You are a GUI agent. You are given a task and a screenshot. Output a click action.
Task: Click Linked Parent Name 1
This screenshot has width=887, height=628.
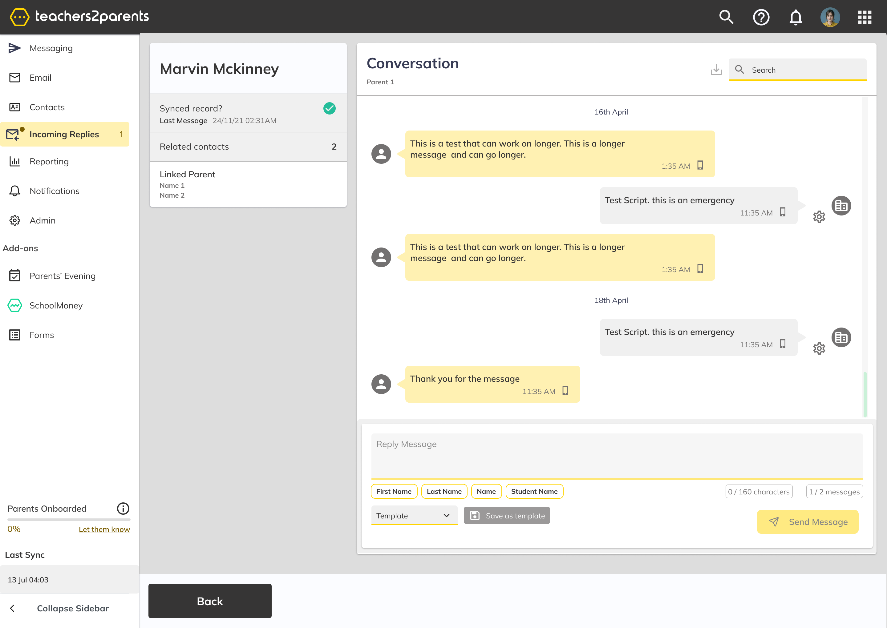(172, 186)
